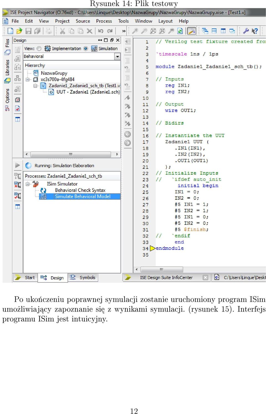Viewport: 266px width, 414px height.
Task: Click the Design Summary table icon in Design sidebar
Action: click(x=17, y=119)
